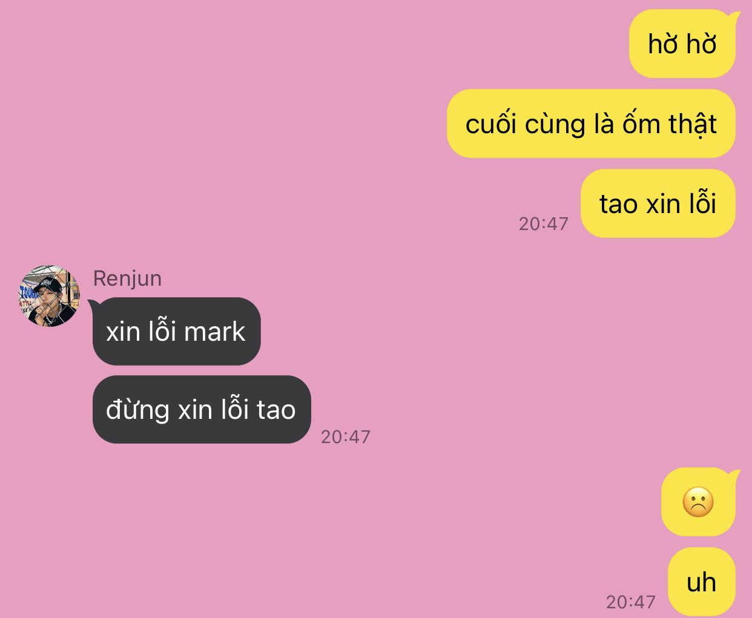Click the word 'thật' in the yellow message
Screen dimensions: 752x618
point(693,125)
